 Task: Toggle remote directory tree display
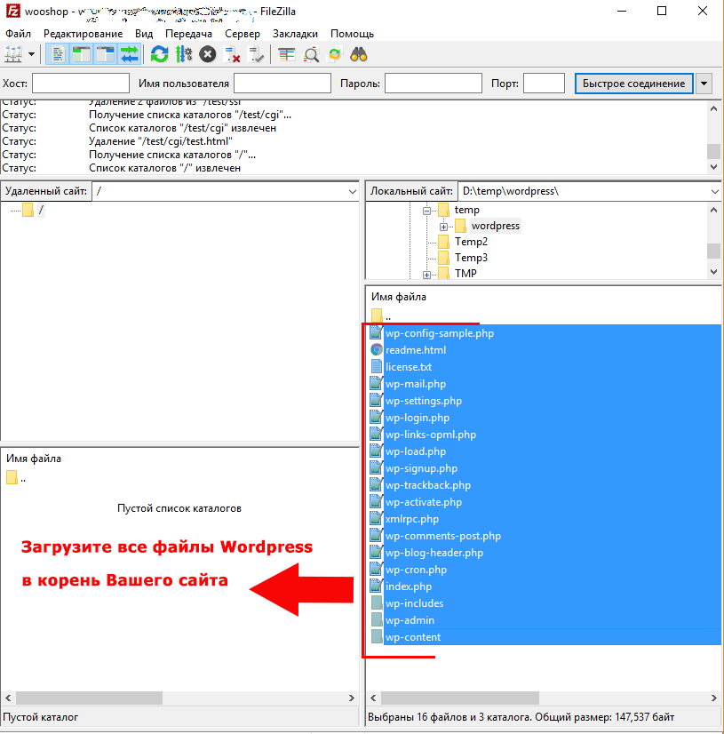106,55
